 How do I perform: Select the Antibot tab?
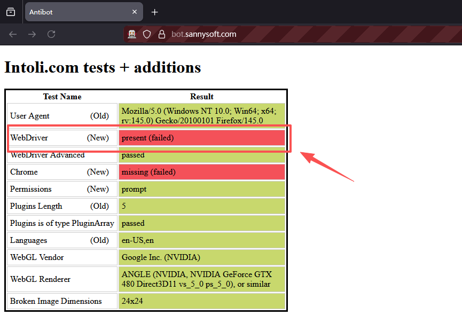pos(75,12)
